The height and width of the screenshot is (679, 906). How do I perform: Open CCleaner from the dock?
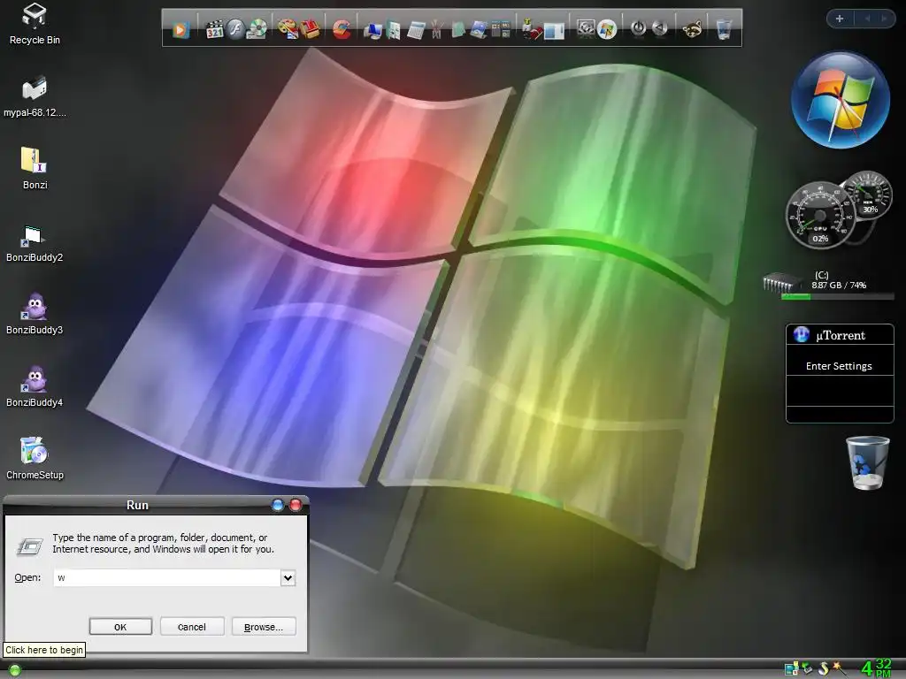(342, 29)
